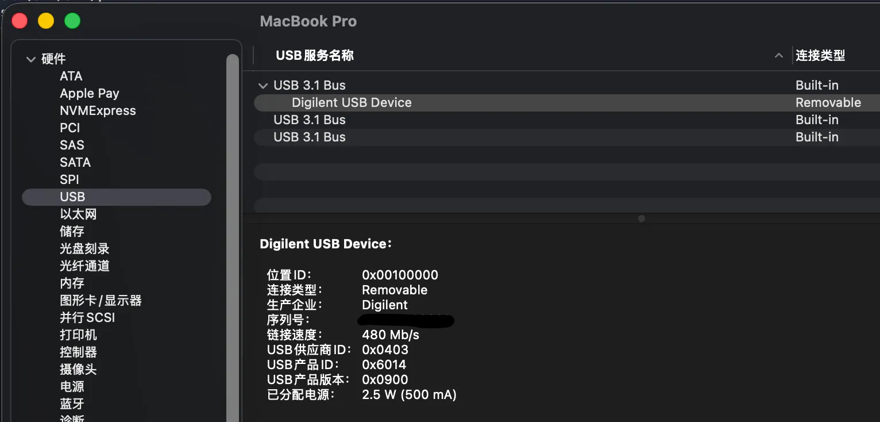Image resolution: width=880 pixels, height=422 pixels.
Task: Sort by USB服务名称 column header
Action: click(315, 56)
